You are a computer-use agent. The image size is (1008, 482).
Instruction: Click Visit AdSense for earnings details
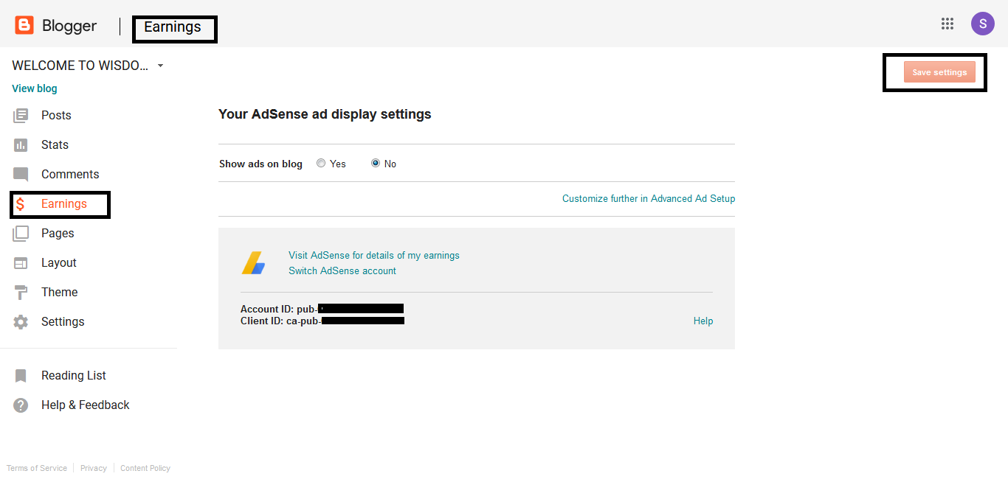(373, 255)
